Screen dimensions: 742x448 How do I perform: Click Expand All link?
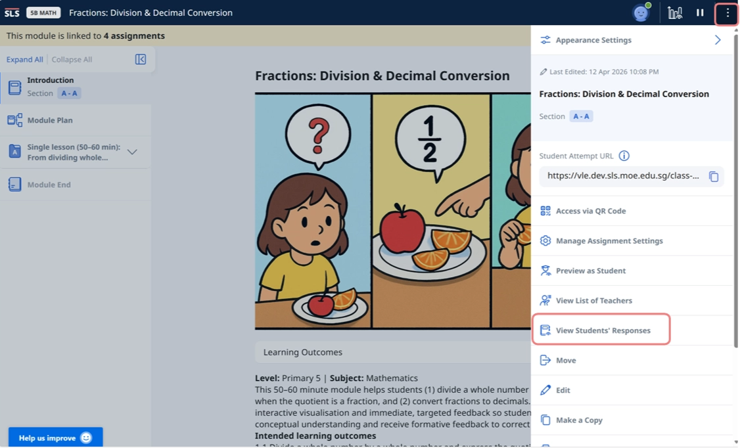tap(24, 59)
